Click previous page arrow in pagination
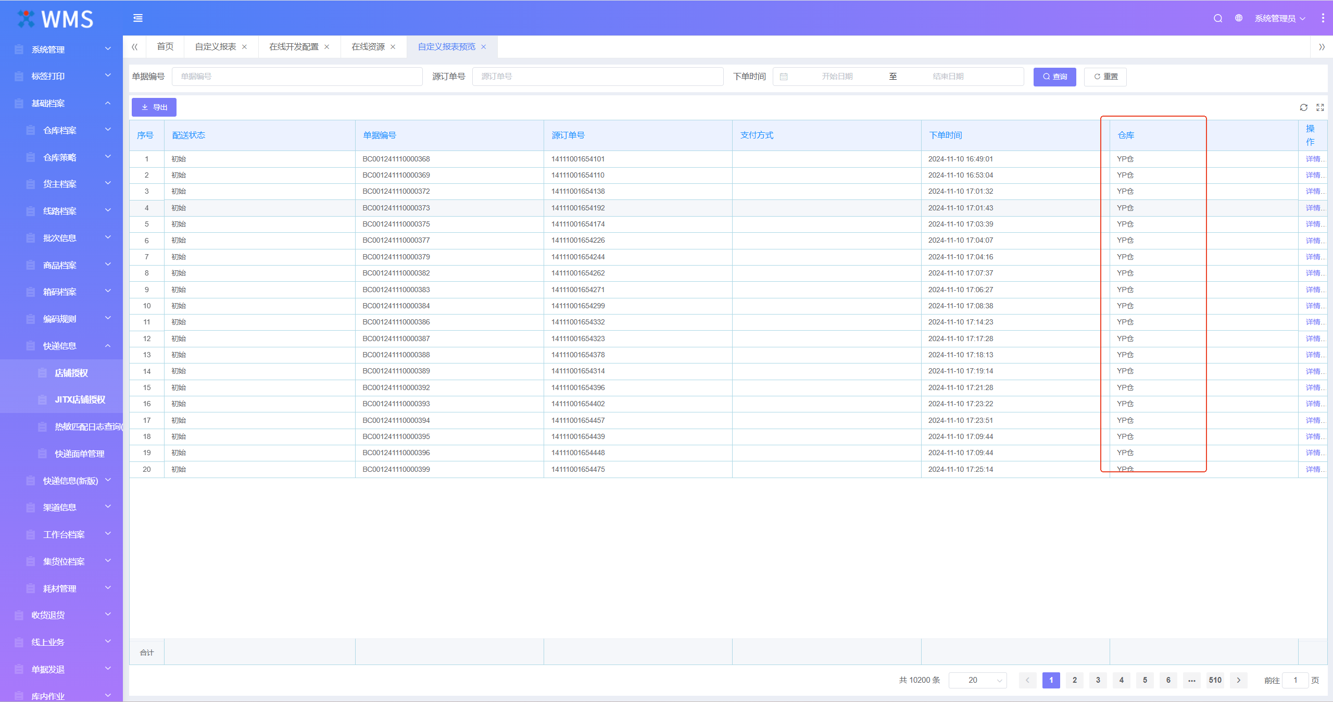The height and width of the screenshot is (702, 1333). (x=1027, y=680)
